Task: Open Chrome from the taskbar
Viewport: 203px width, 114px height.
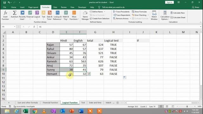Action: [35, 111]
